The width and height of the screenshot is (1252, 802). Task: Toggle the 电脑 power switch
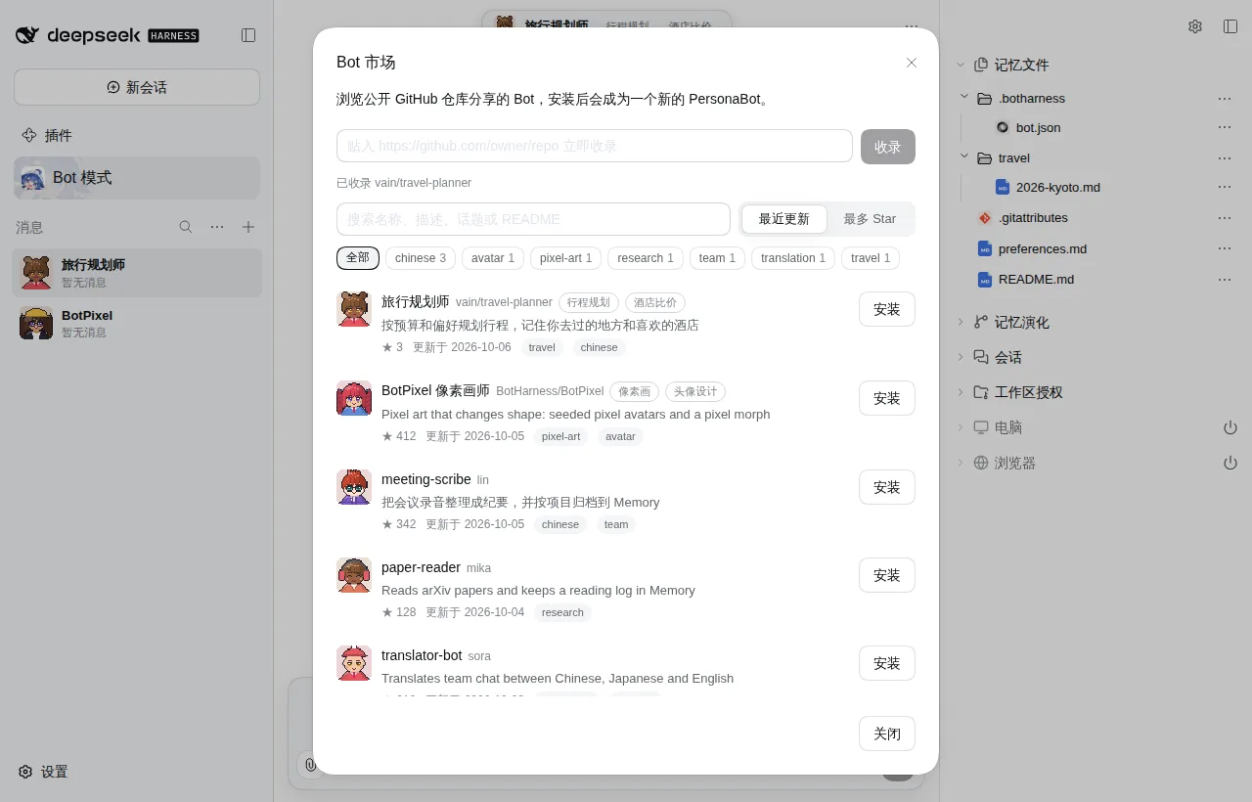pyautogui.click(x=1230, y=427)
